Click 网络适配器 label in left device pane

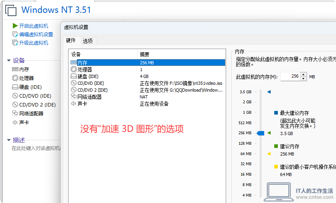[31, 113]
